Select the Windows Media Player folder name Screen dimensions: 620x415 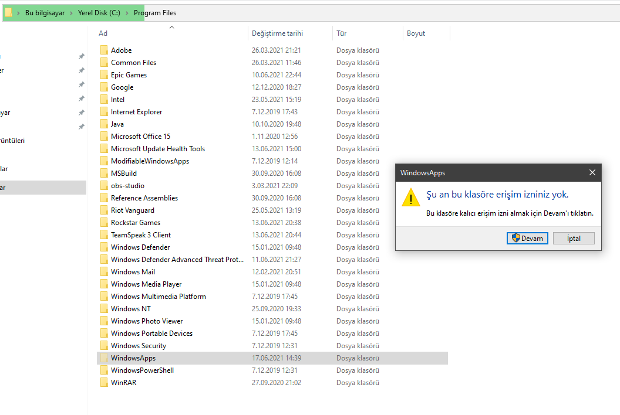(146, 284)
